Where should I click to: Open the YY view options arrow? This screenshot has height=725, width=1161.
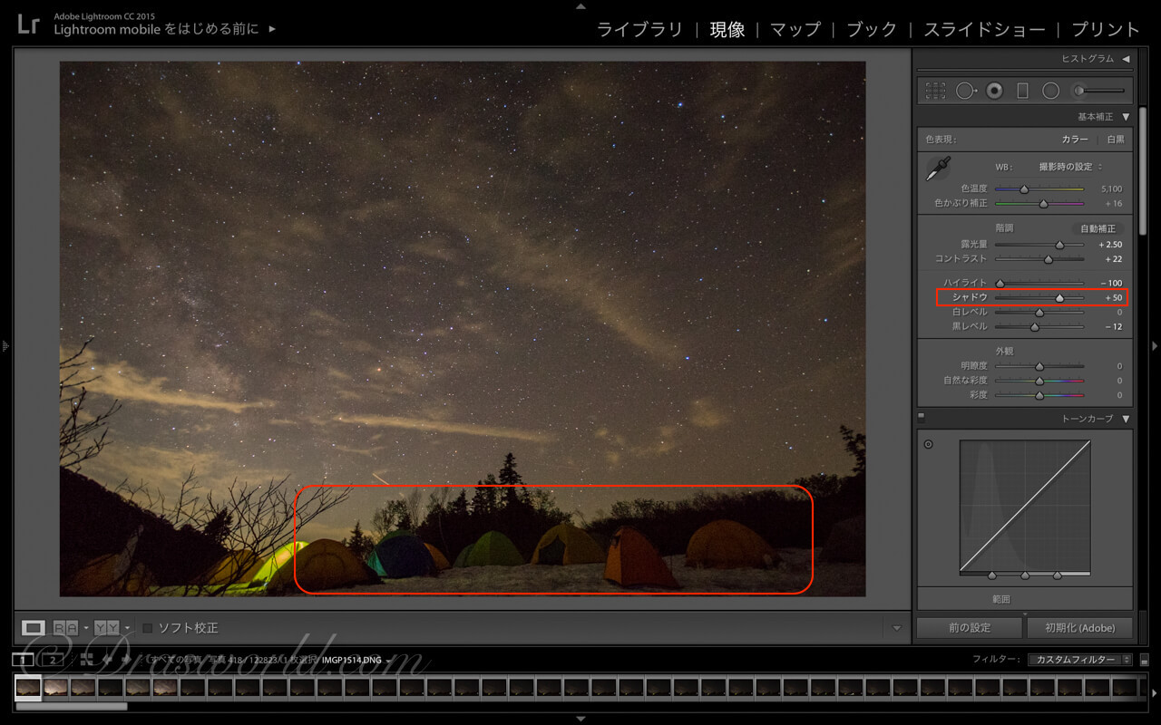127,627
